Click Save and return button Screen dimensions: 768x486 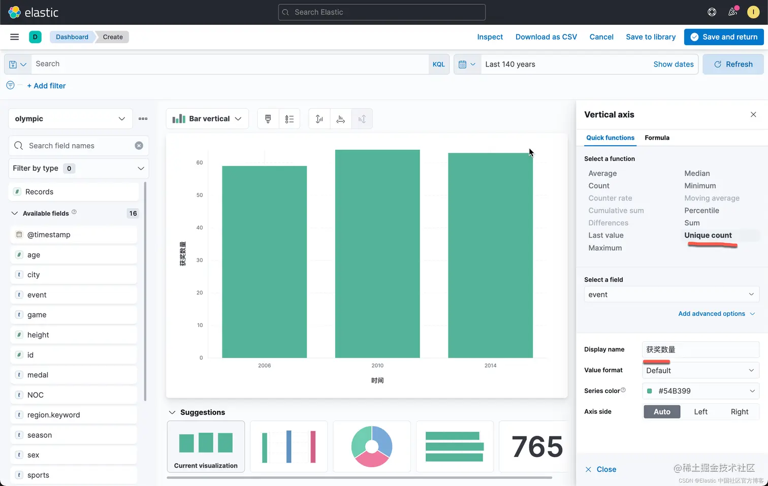[724, 37]
